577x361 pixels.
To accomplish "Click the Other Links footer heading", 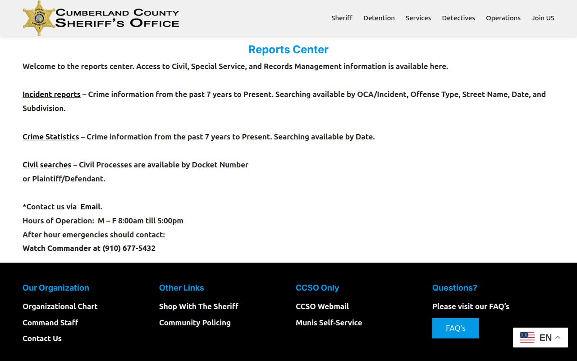I will click(182, 288).
